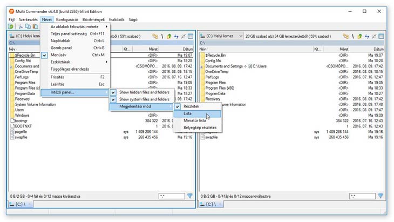Expand the Eszköztárak submenu

[76, 62]
